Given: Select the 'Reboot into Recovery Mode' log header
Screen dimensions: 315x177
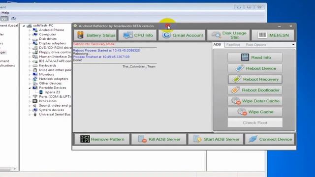Looking at the screenshot, I should [x=94, y=44].
